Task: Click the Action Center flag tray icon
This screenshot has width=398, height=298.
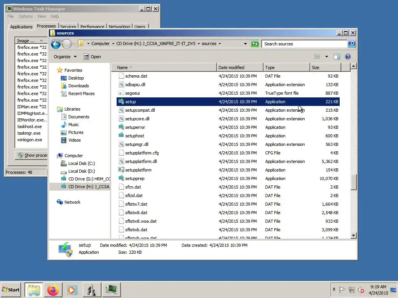Action: (342, 289)
